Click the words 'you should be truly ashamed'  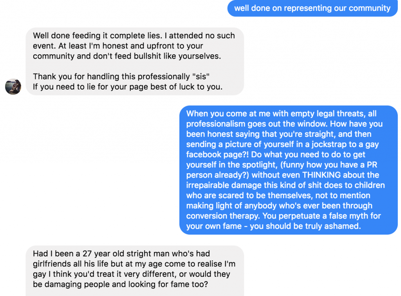pos(304,226)
